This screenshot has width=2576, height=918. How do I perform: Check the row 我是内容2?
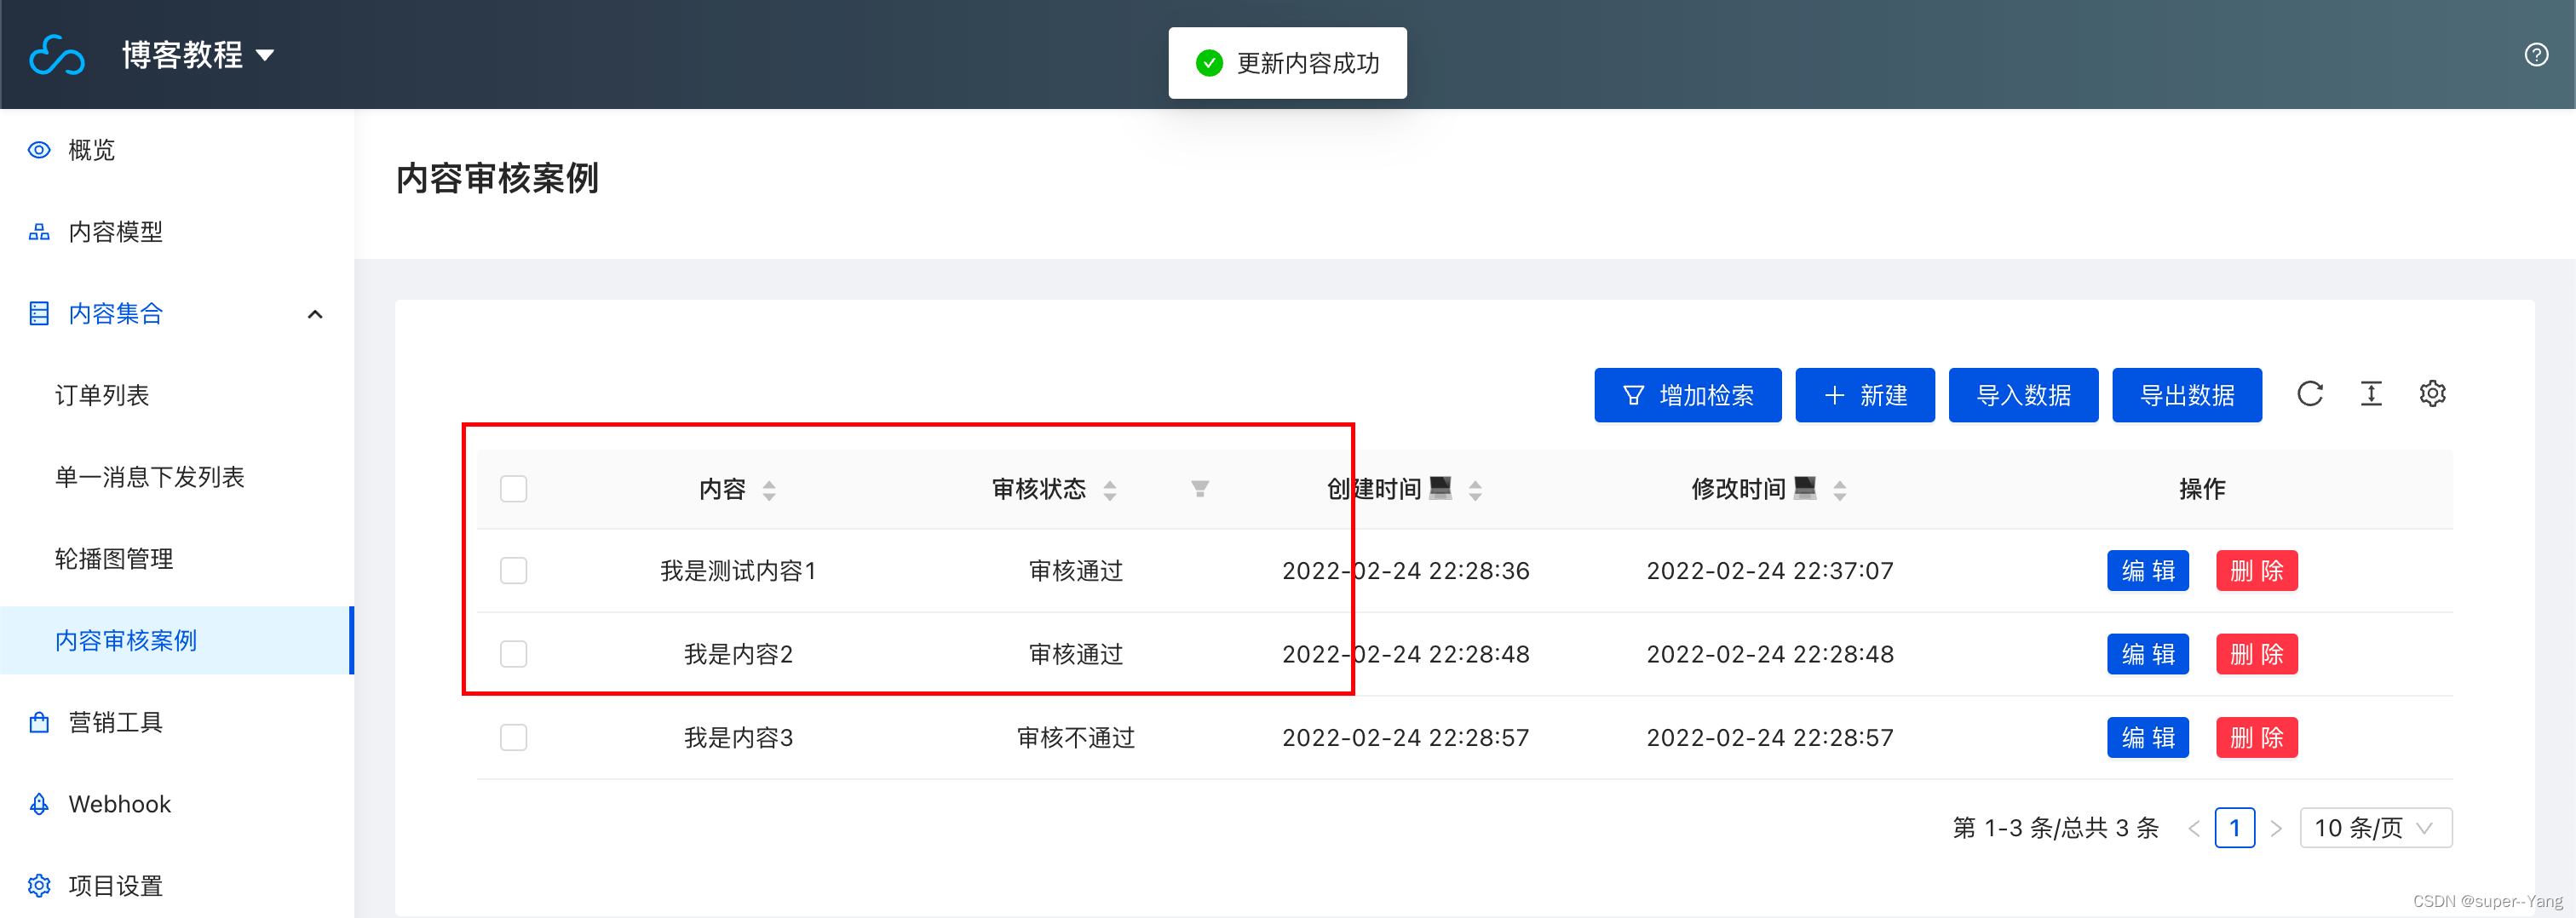(x=513, y=654)
